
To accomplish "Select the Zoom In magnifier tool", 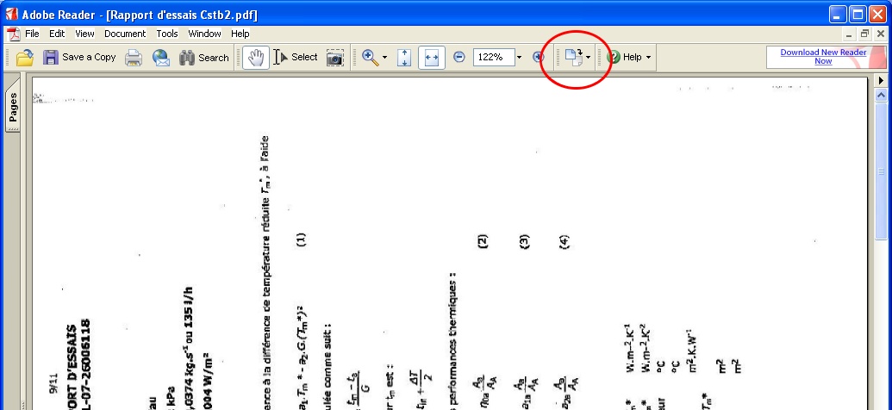I will click(x=371, y=58).
